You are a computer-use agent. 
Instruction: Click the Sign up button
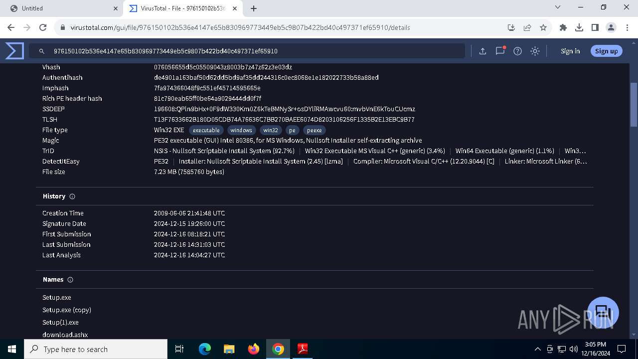click(606, 51)
